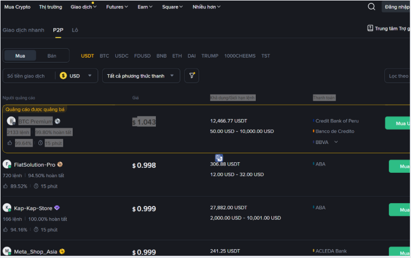411x258 pixels.
Task: Click the purple diamond badge beside Kap-Kap-Store
Action: point(57,208)
